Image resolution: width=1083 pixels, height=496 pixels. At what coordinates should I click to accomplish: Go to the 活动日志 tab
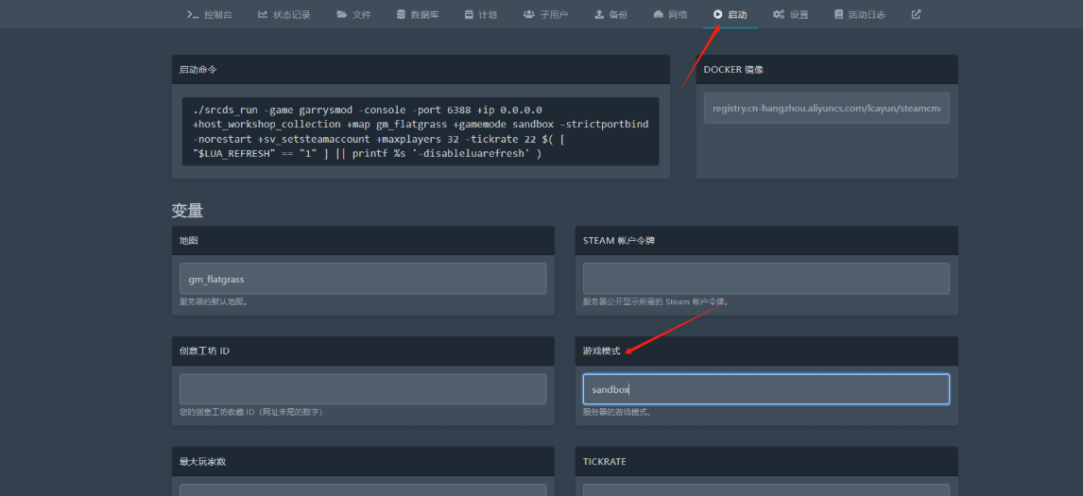point(859,14)
